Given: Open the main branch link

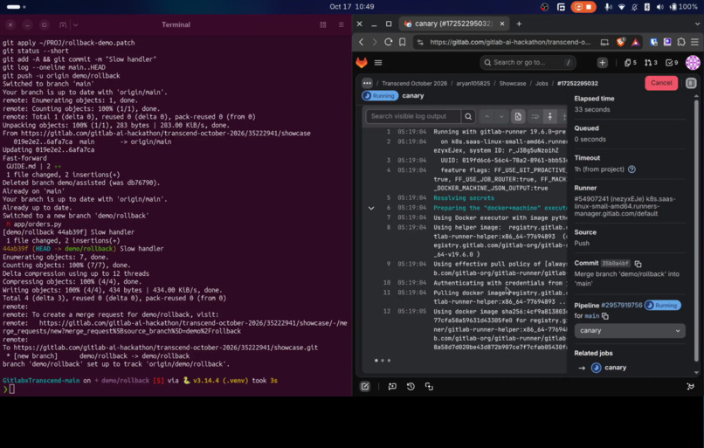Looking at the screenshot, I should (591, 316).
